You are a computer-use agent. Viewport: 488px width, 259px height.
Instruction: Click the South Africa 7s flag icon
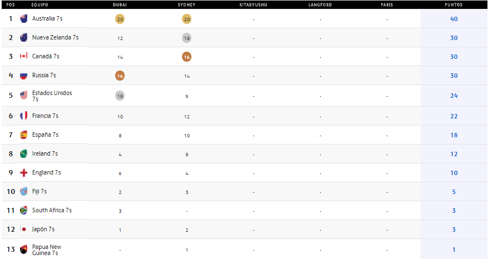pyautogui.click(x=23, y=210)
